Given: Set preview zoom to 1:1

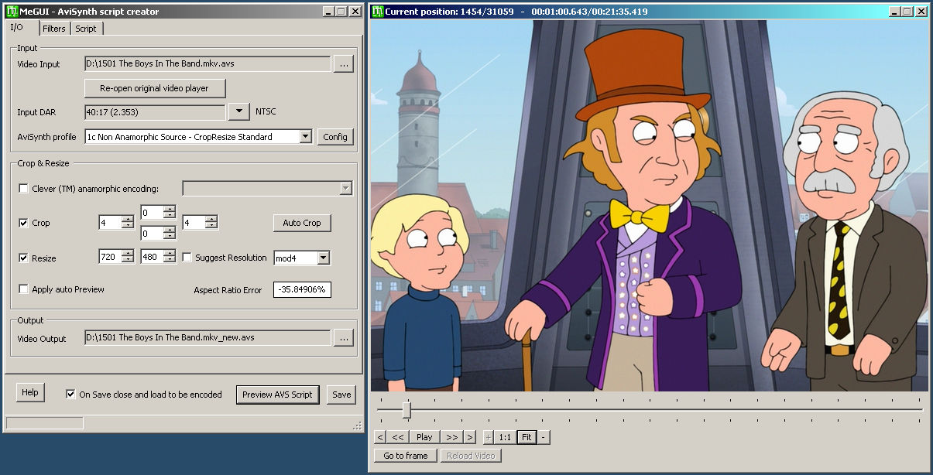Looking at the screenshot, I should pos(505,437).
